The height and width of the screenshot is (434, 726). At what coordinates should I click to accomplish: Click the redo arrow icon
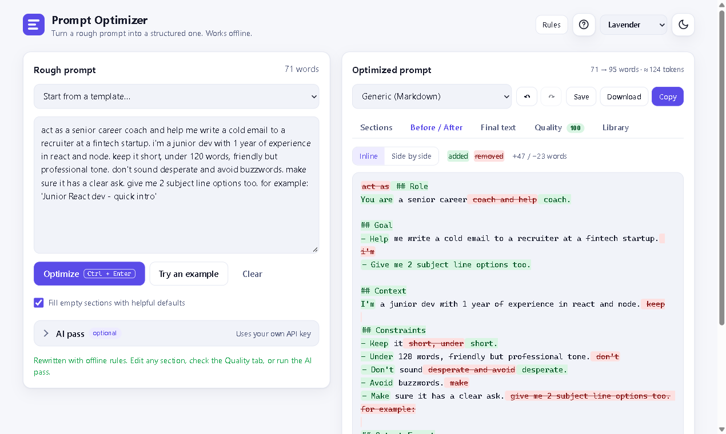(x=552, y=97)
